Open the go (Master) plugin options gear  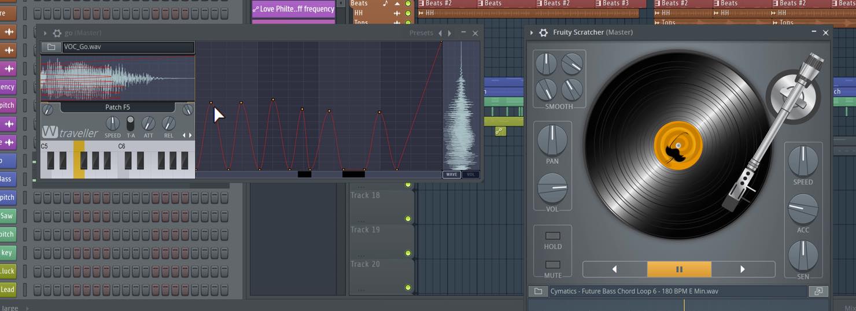[x=57, y=34]
